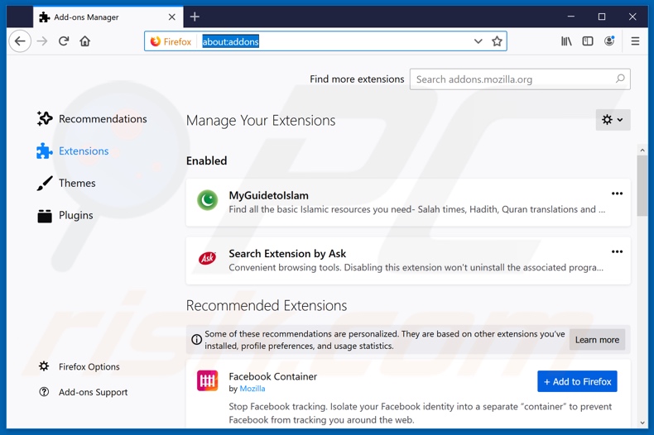
Task: Switch to the Themes category
Action: [x=66, y=183]
